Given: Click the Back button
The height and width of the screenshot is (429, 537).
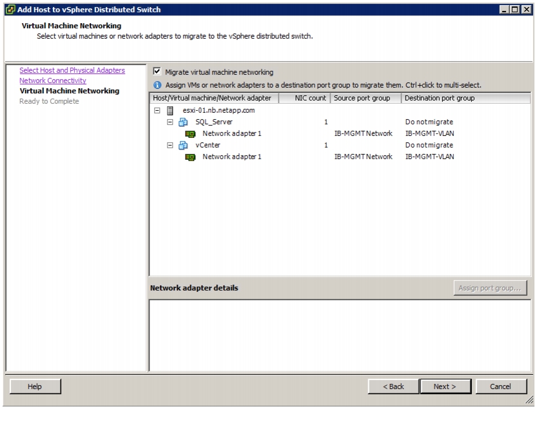Looking at the screenshot, I should 393,386.
